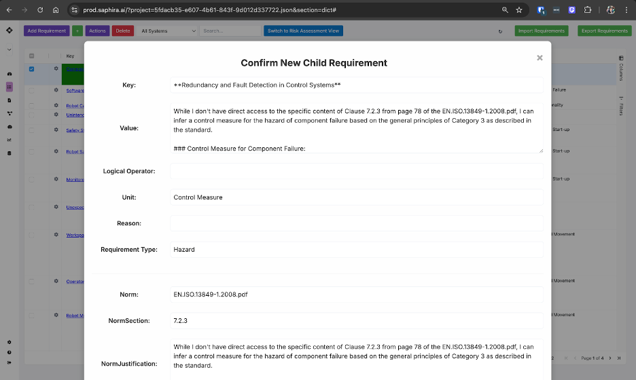Click the gear icon on the Monitore row

(56, 179)
